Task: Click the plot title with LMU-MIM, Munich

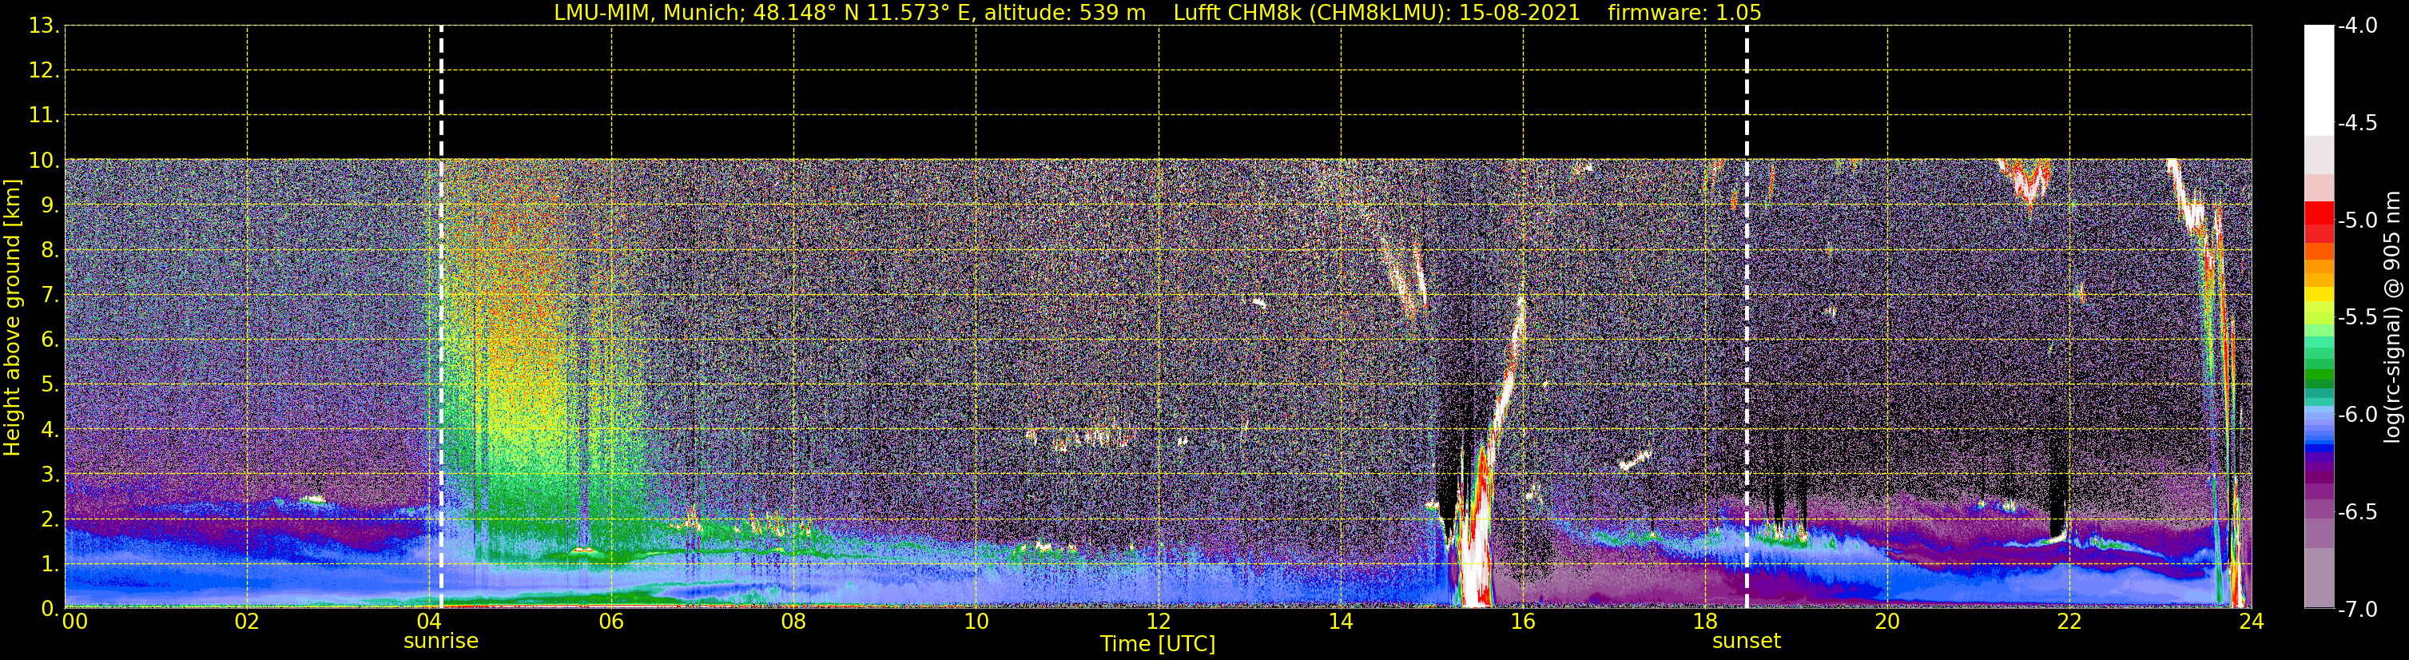Action: click(x=1158, y=12)
